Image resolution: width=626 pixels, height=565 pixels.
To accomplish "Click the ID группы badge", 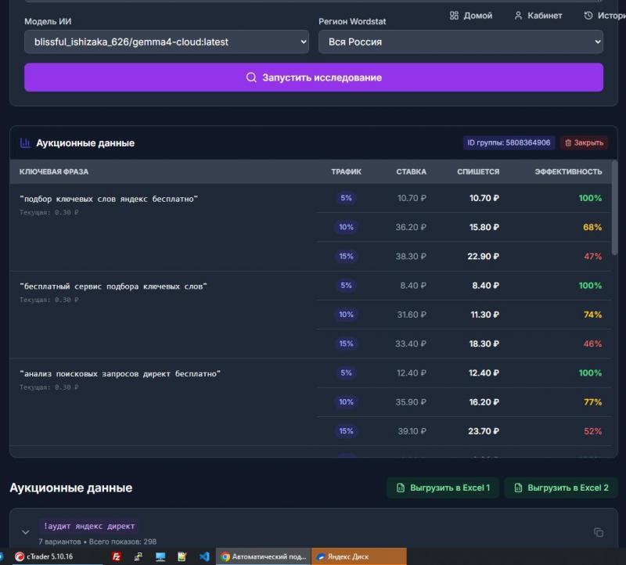I will point(509,142).
